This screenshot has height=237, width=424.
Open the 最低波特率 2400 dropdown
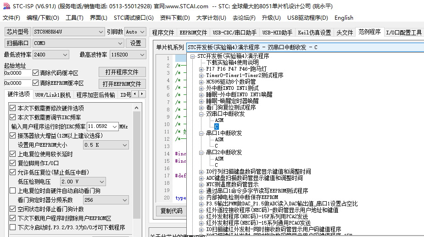click(51, 55)
